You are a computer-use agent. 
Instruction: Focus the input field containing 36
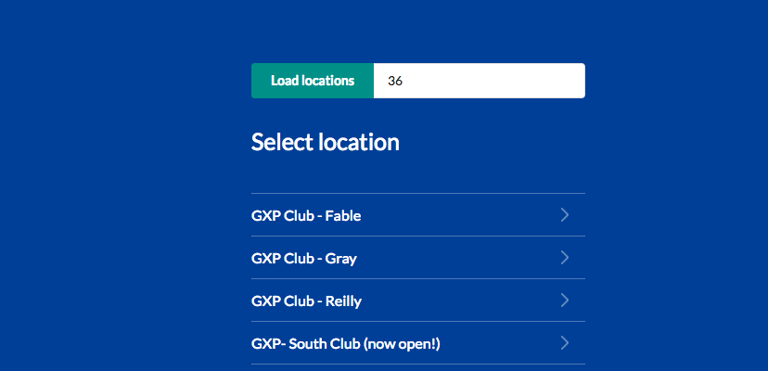[x=479, y=81]
